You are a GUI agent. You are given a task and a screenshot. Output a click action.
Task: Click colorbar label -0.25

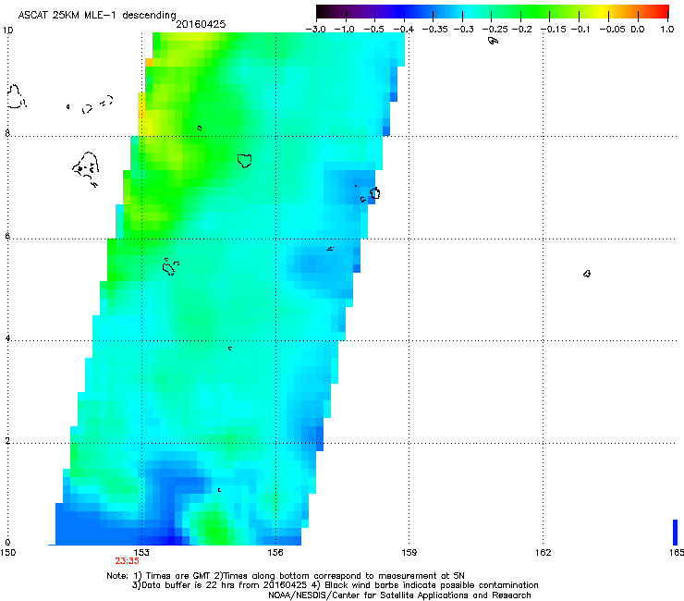click(495, 30)
